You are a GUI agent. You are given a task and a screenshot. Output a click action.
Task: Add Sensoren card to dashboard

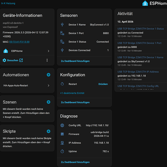[75, 61]
